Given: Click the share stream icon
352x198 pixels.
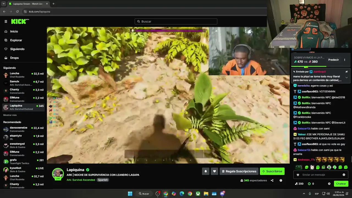Looking at the screenshot, I should click(272, 180).
